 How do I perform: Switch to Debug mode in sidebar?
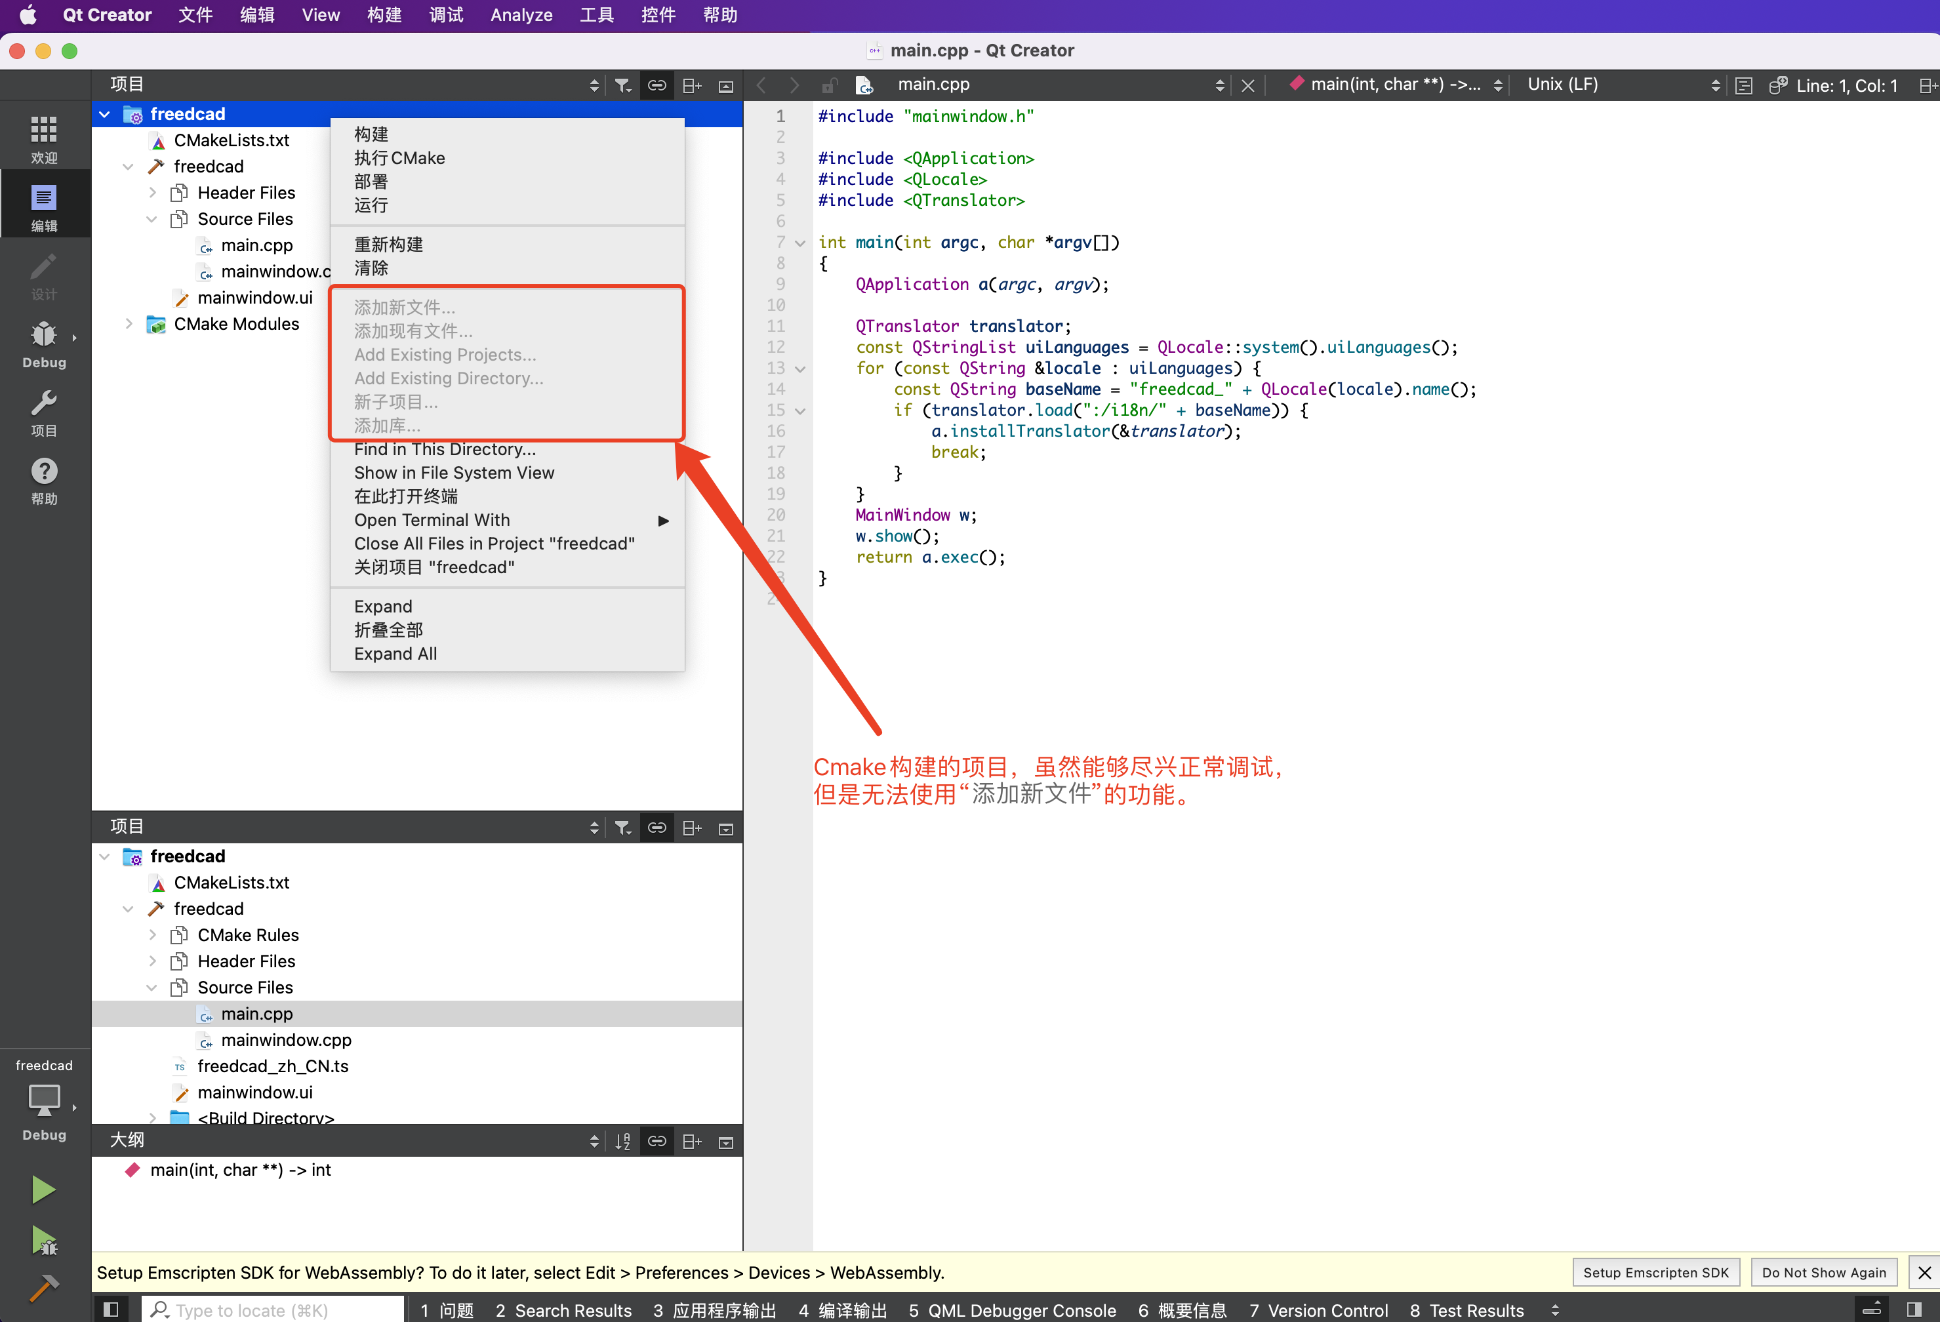click(43, 343)
